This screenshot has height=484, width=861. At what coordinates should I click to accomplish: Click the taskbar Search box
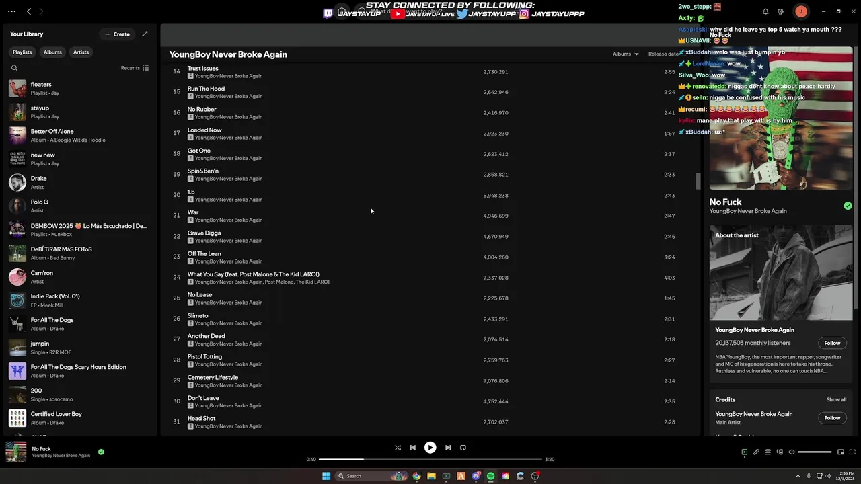[372, 476]
